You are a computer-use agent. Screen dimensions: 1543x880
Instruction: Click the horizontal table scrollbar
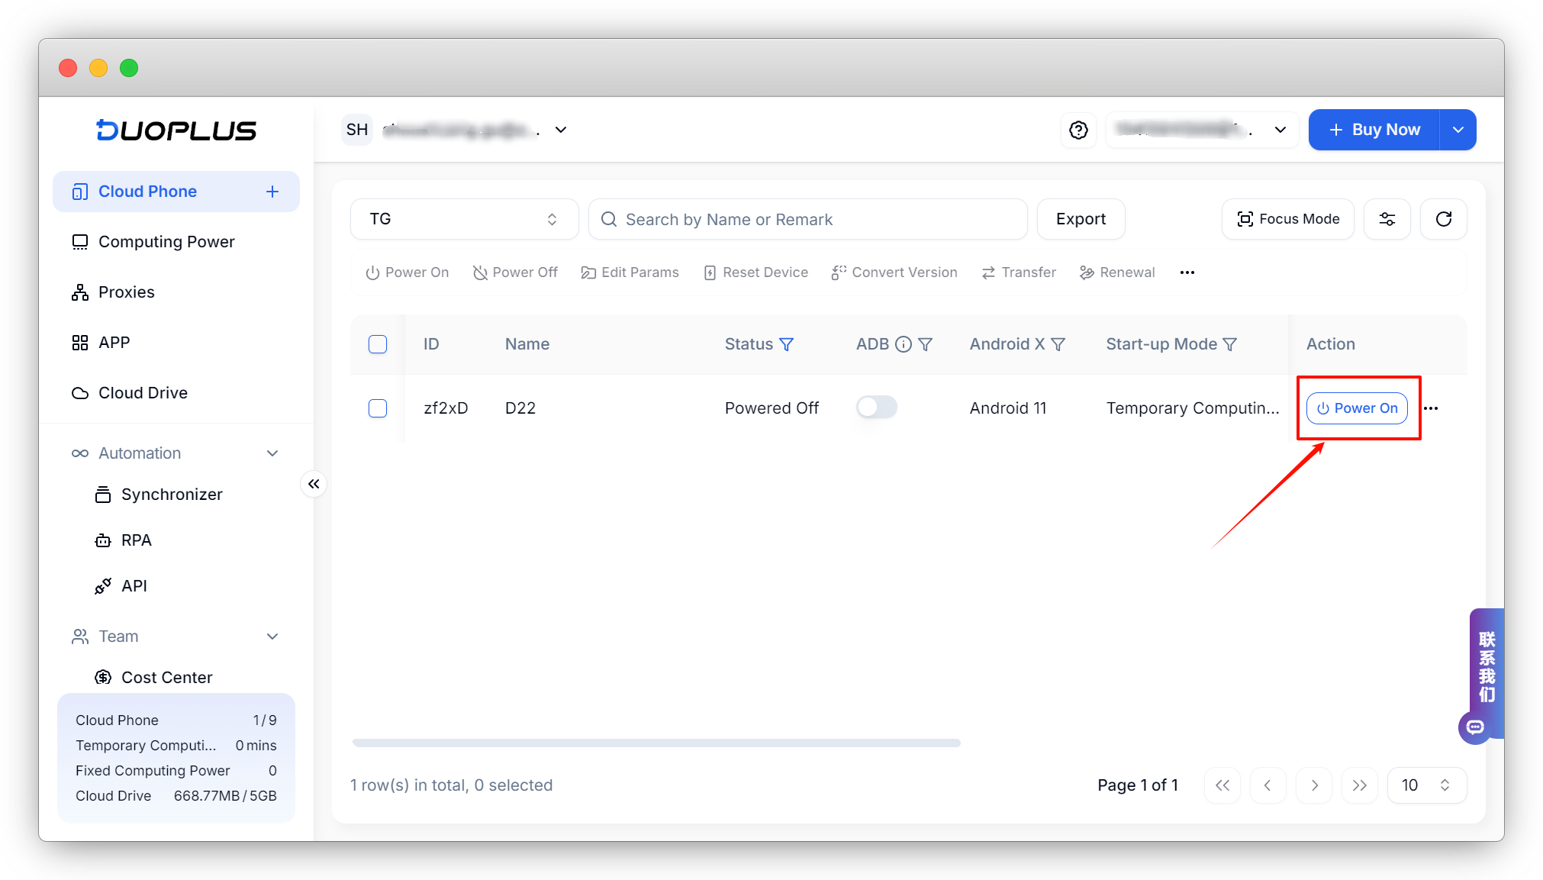click(x=656, y=743)
